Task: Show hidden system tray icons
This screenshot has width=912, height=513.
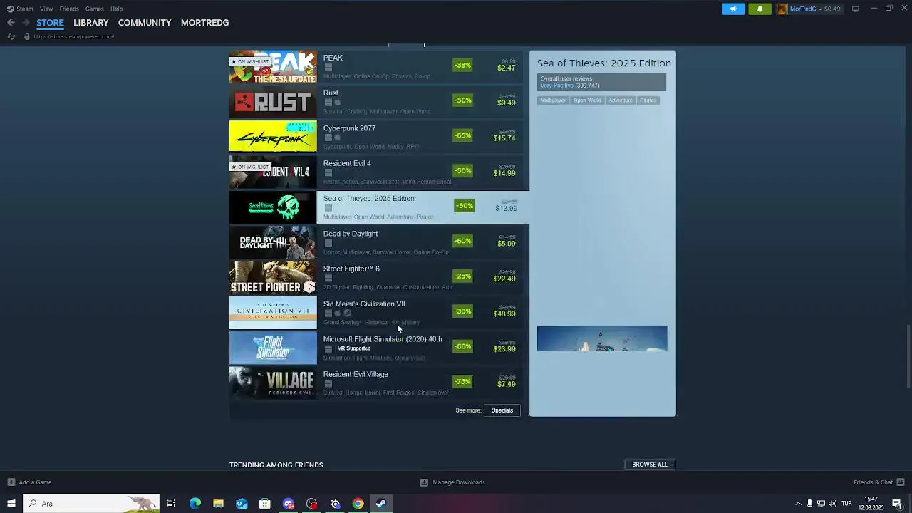Action: click(x=798, y=504)
